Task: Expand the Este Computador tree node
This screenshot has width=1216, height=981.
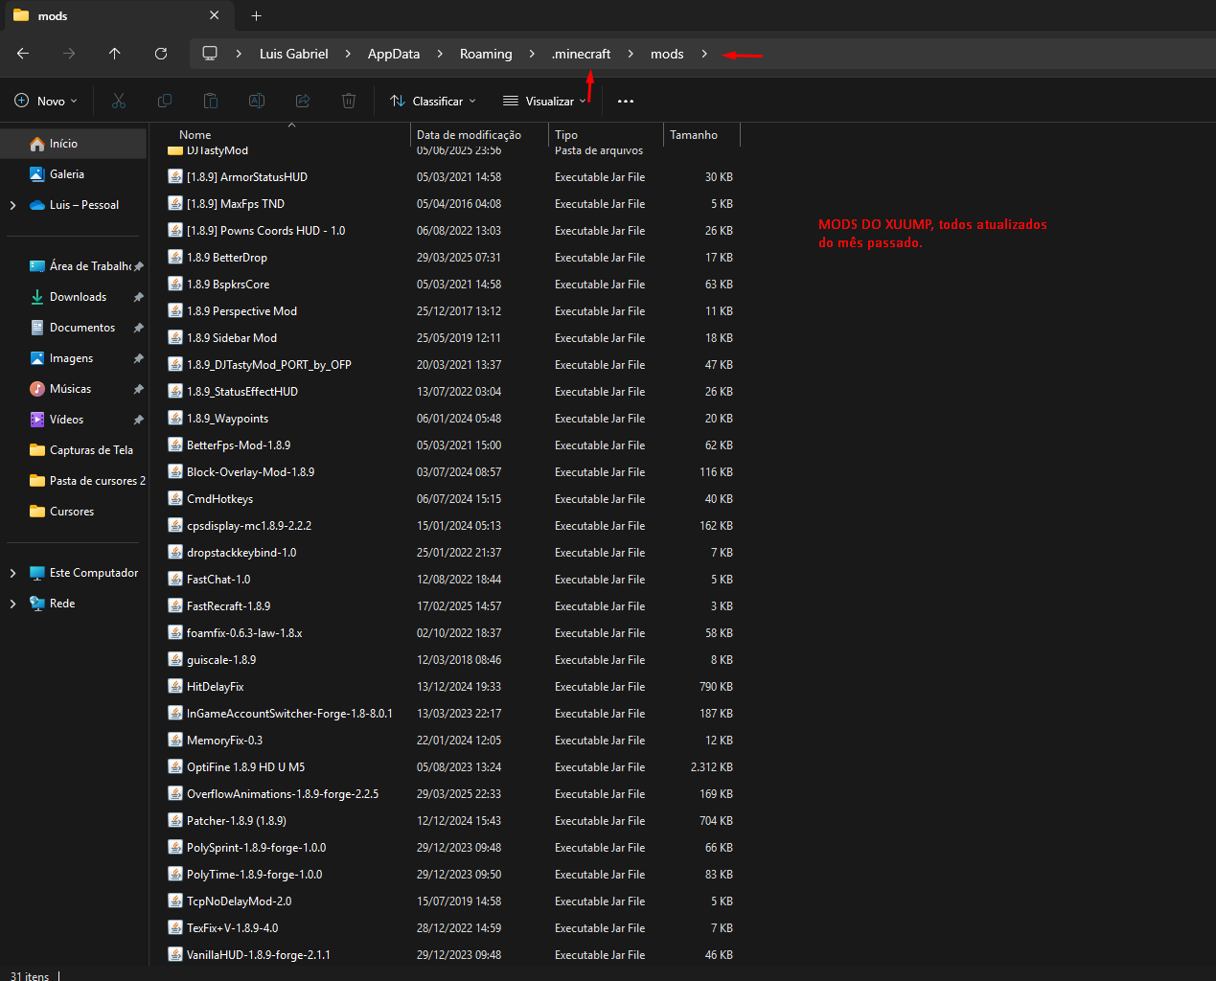Action: point(12,573)
